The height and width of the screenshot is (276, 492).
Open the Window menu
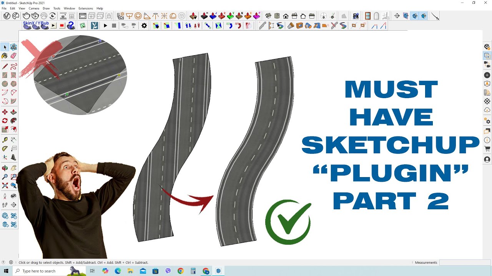point(69,8)
